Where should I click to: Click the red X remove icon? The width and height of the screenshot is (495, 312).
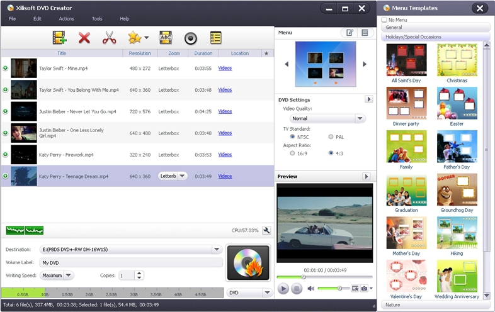[x=84, y=38]
